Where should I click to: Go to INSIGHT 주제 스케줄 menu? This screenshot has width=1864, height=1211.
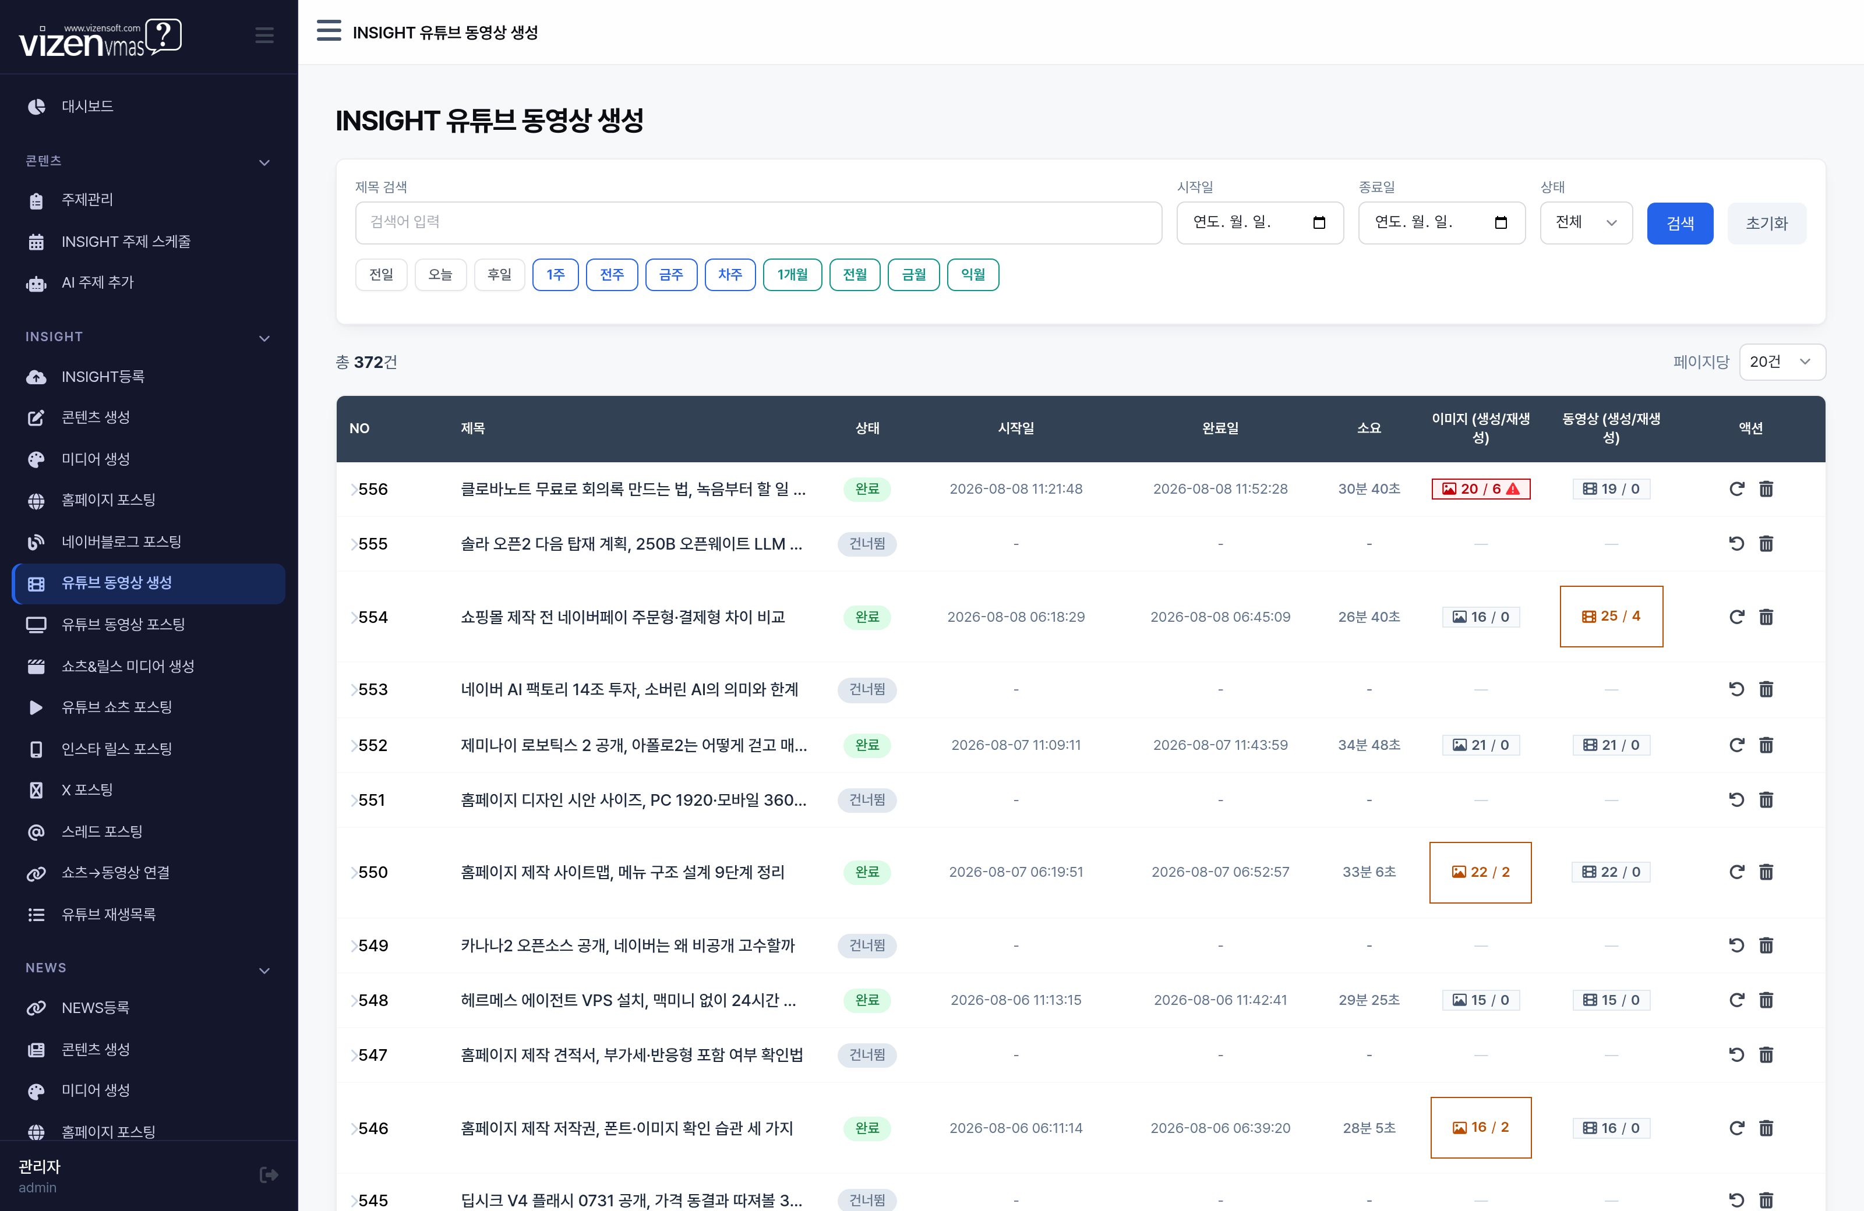coord(149,241)
